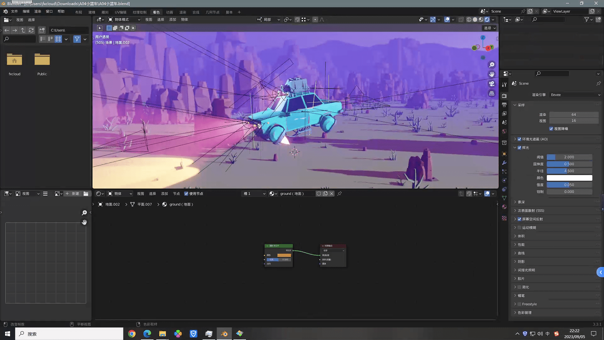Open the World properties tab

[x=504, y=131]
